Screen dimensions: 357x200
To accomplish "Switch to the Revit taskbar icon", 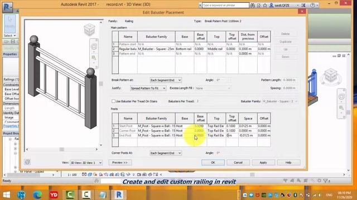I will 119,194.
